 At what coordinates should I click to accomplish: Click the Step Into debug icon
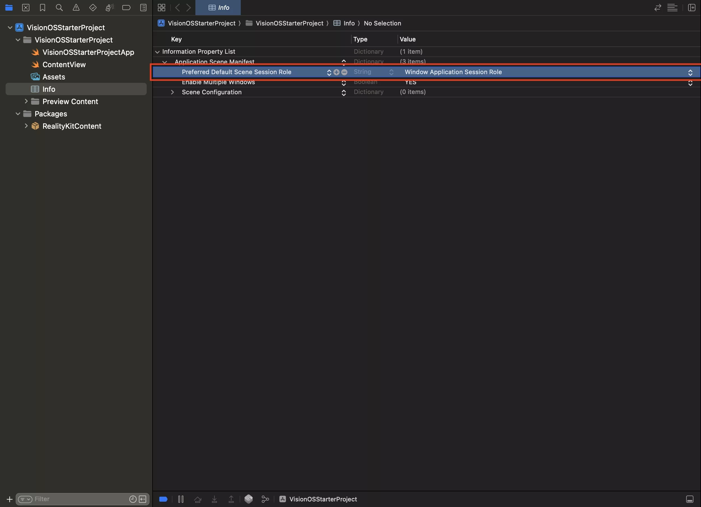click(214, 499)
